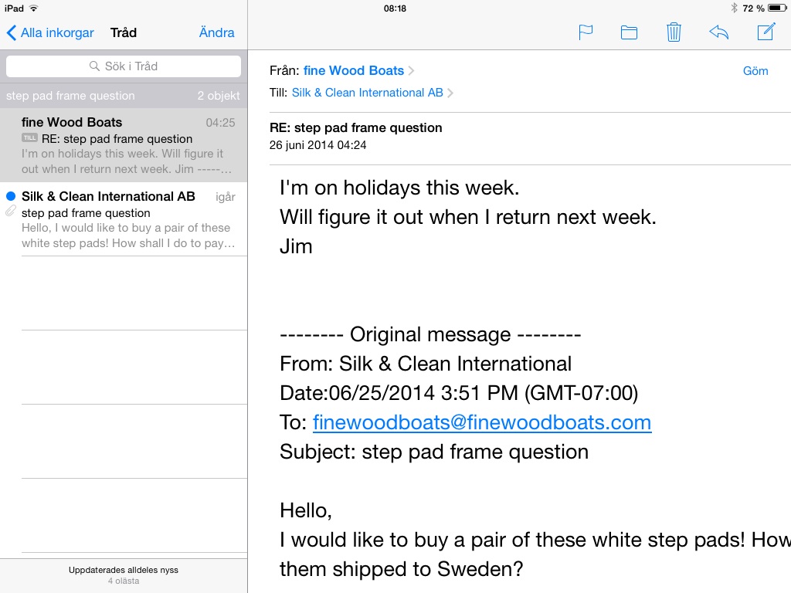Tap the attachment paperclip on Silk & Clean message

click(11, 211)
